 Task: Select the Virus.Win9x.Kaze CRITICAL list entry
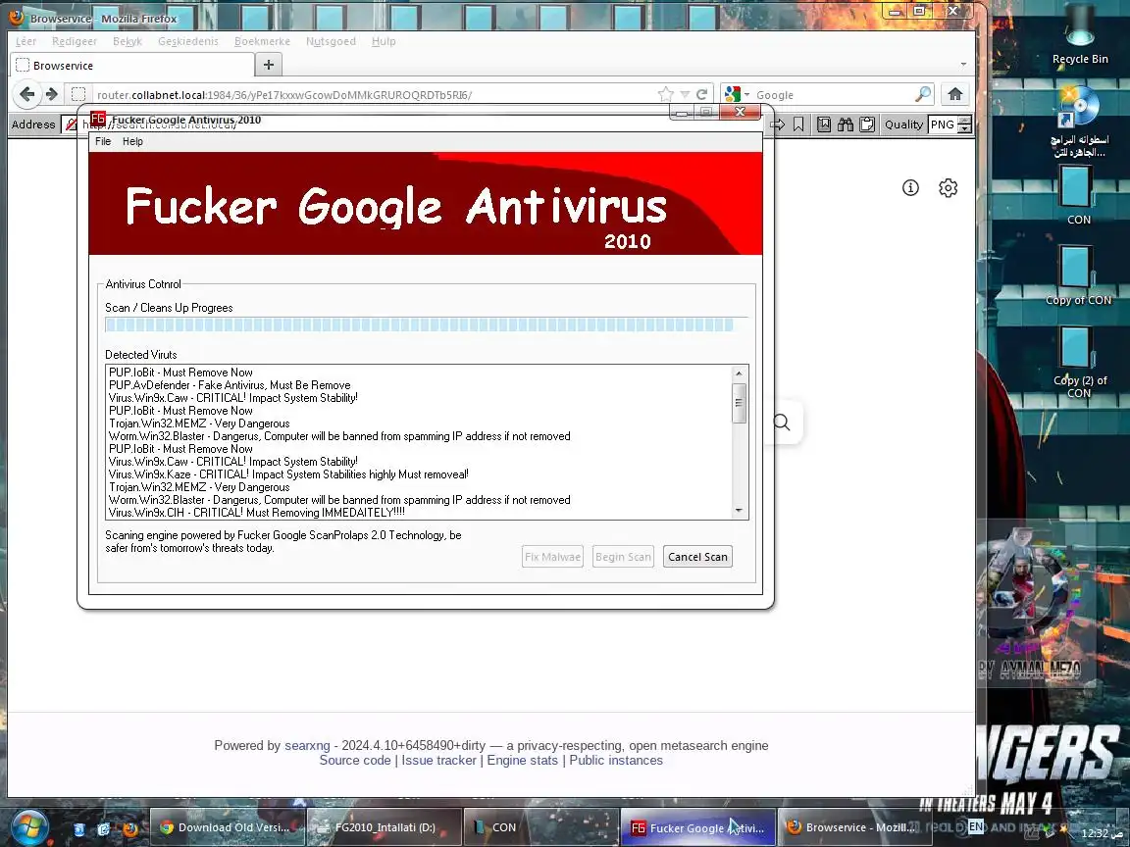(288, 474)
